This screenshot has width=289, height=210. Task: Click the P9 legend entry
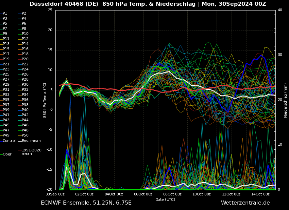4,33
